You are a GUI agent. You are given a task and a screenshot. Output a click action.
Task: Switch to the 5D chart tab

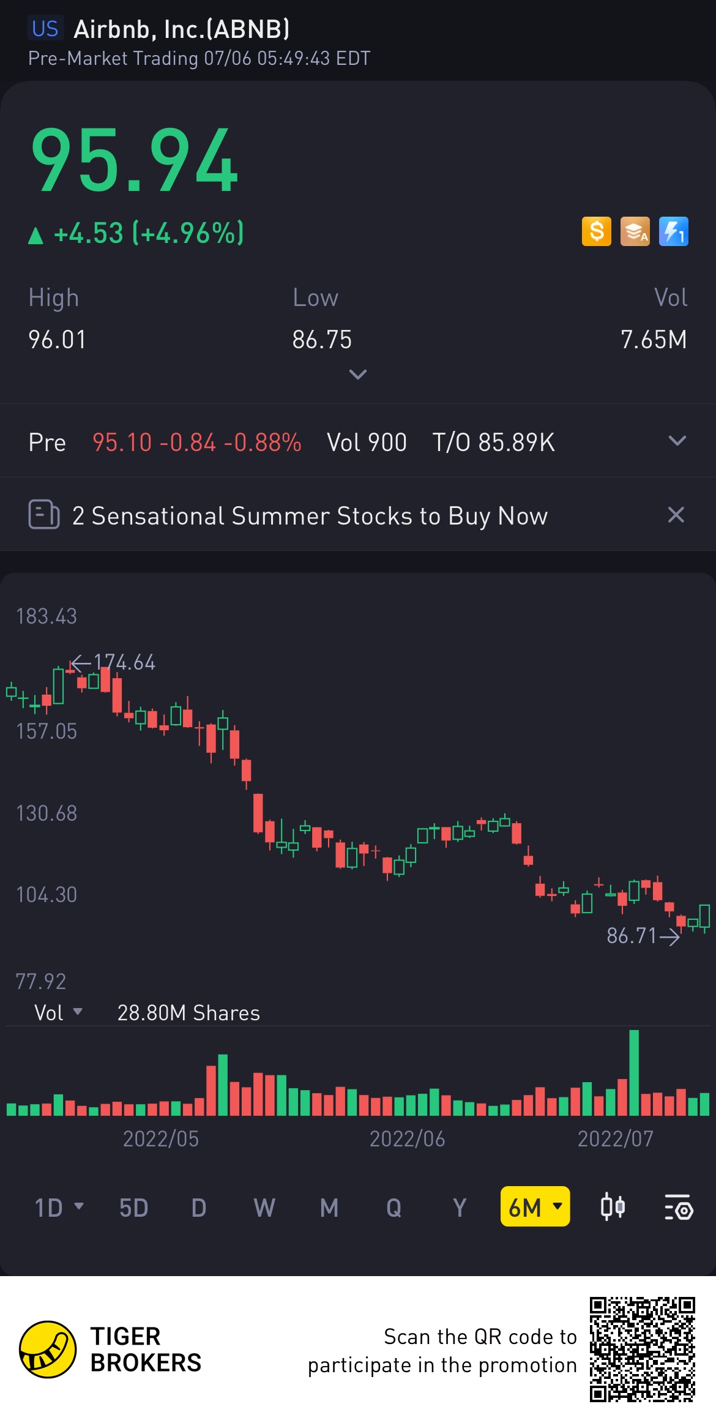tap(133, 1208)
